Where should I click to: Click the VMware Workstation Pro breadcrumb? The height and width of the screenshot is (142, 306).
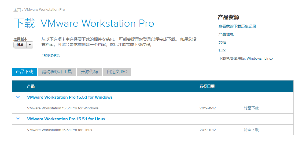45,10
